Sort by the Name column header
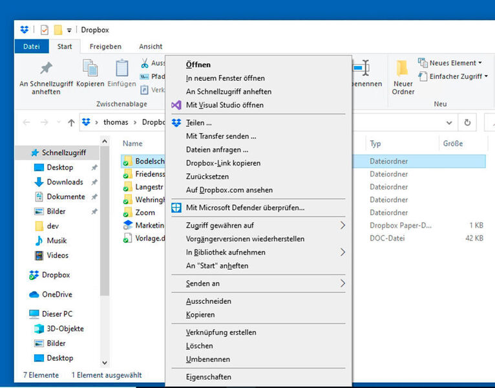 (x=132, y=144)
